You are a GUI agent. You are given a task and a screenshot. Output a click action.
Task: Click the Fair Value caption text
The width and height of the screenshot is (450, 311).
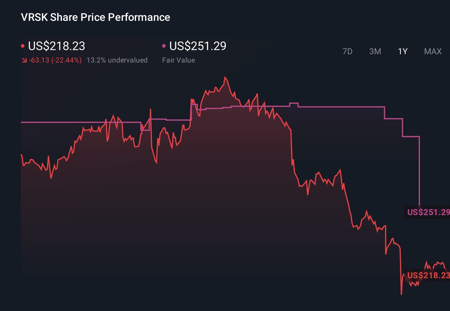(179, 60)
